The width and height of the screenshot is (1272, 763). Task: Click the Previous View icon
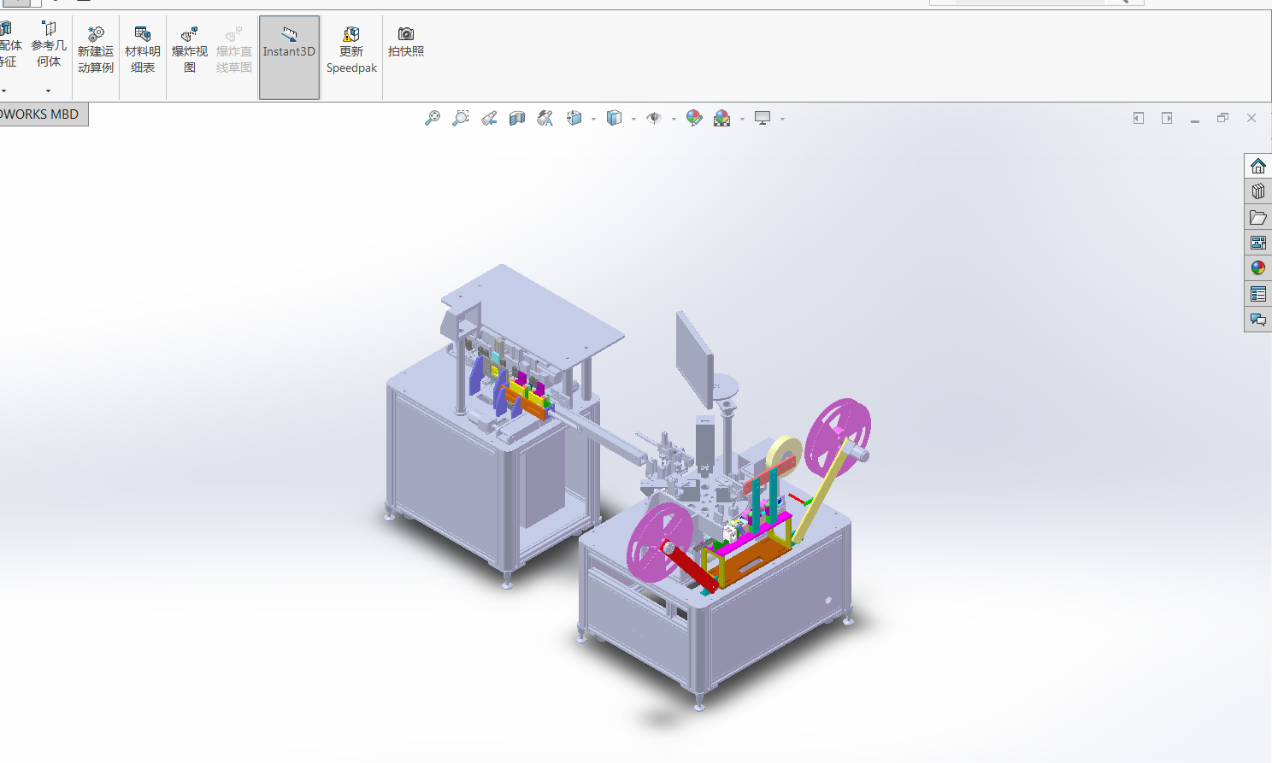489,118
